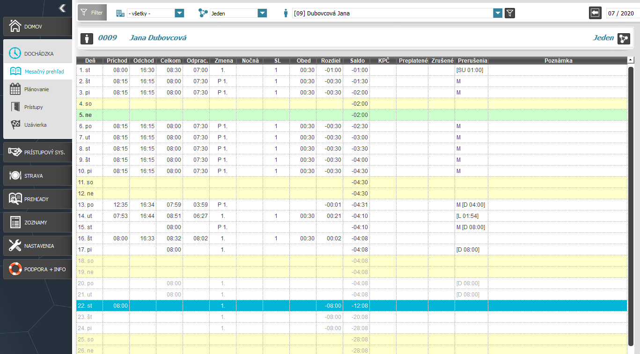Click the '-12:08' saldo value
This screenshot has width=640, height=354.
pyautogui.click(x=360, y=306)
